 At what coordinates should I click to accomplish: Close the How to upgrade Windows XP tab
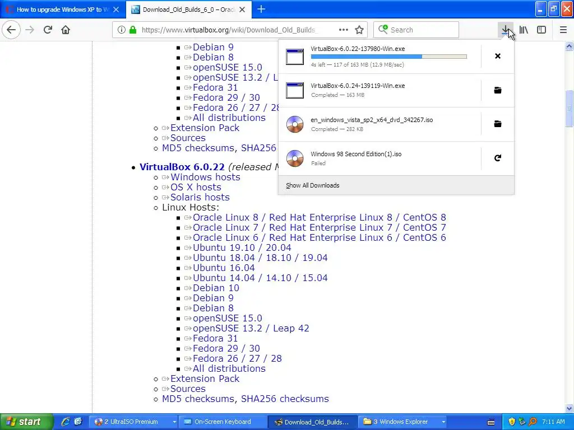coord(116,10)
